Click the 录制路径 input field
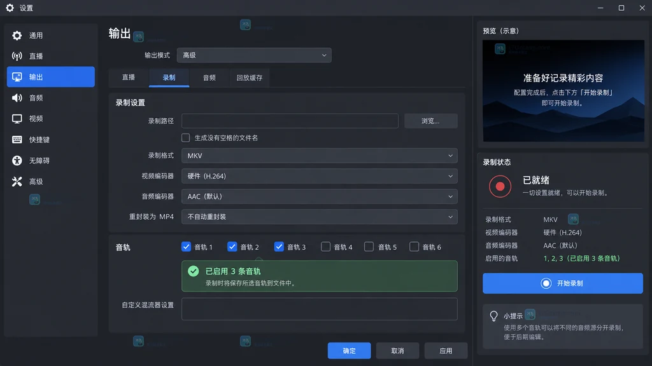 [290, 121]
